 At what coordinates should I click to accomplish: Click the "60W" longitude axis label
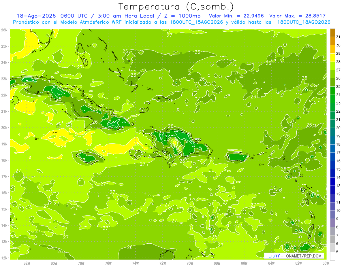(x=326, y=263)
